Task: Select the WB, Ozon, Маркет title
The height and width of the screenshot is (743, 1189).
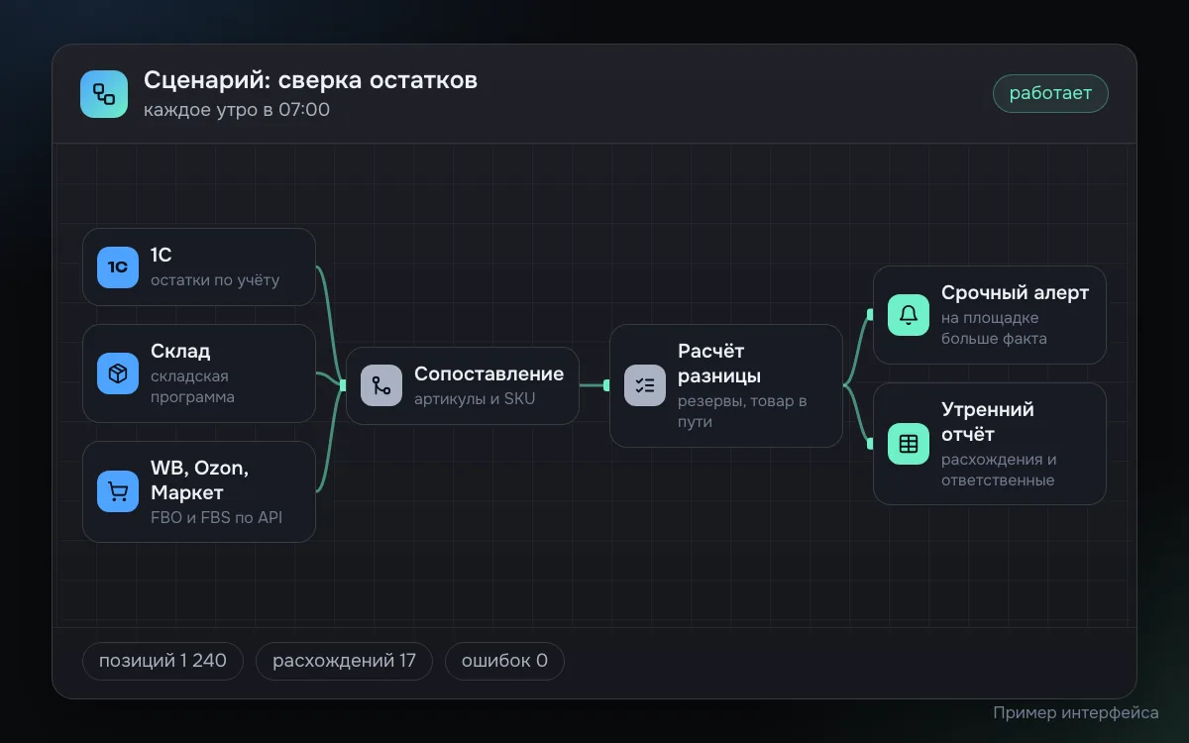Action: [x=199, y=480]
